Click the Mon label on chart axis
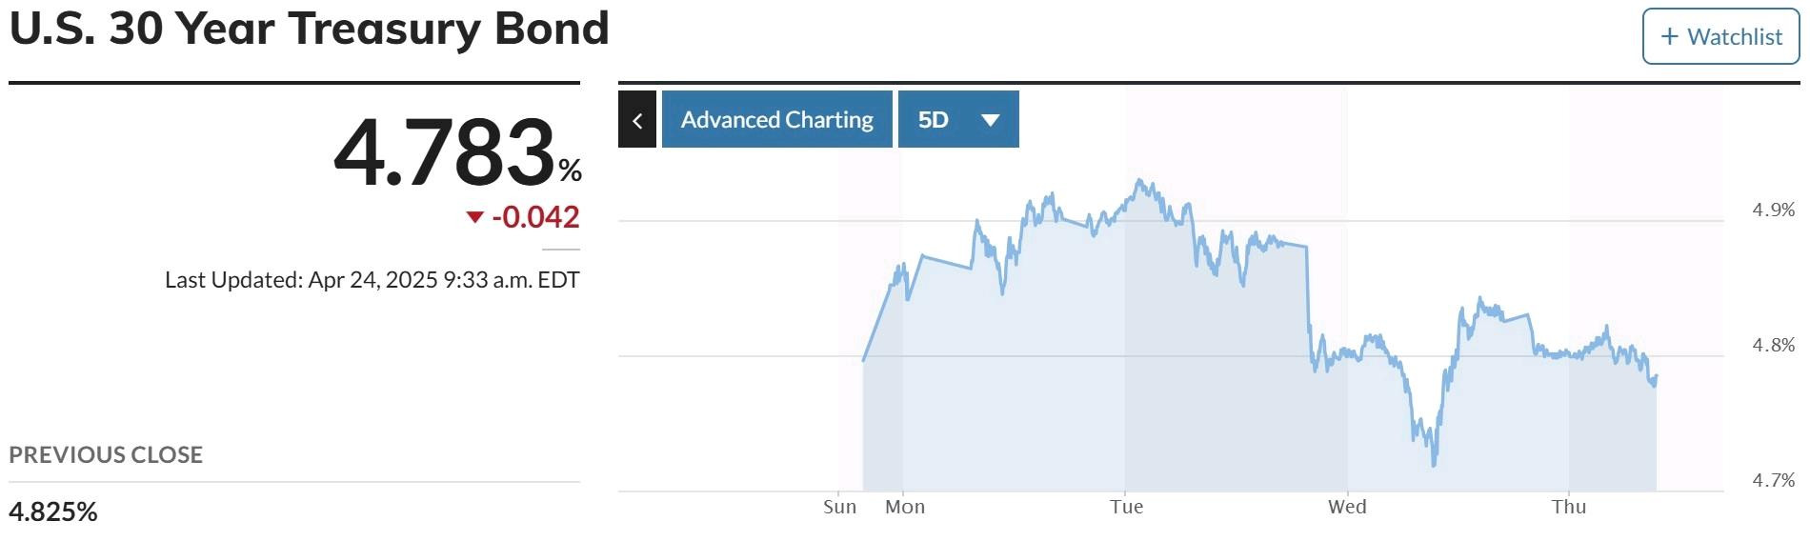The width and height of the screenshot is (1810, 541). click(905, 507)
